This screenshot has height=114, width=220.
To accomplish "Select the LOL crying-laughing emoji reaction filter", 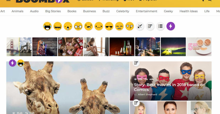I will tap(47, 26).
